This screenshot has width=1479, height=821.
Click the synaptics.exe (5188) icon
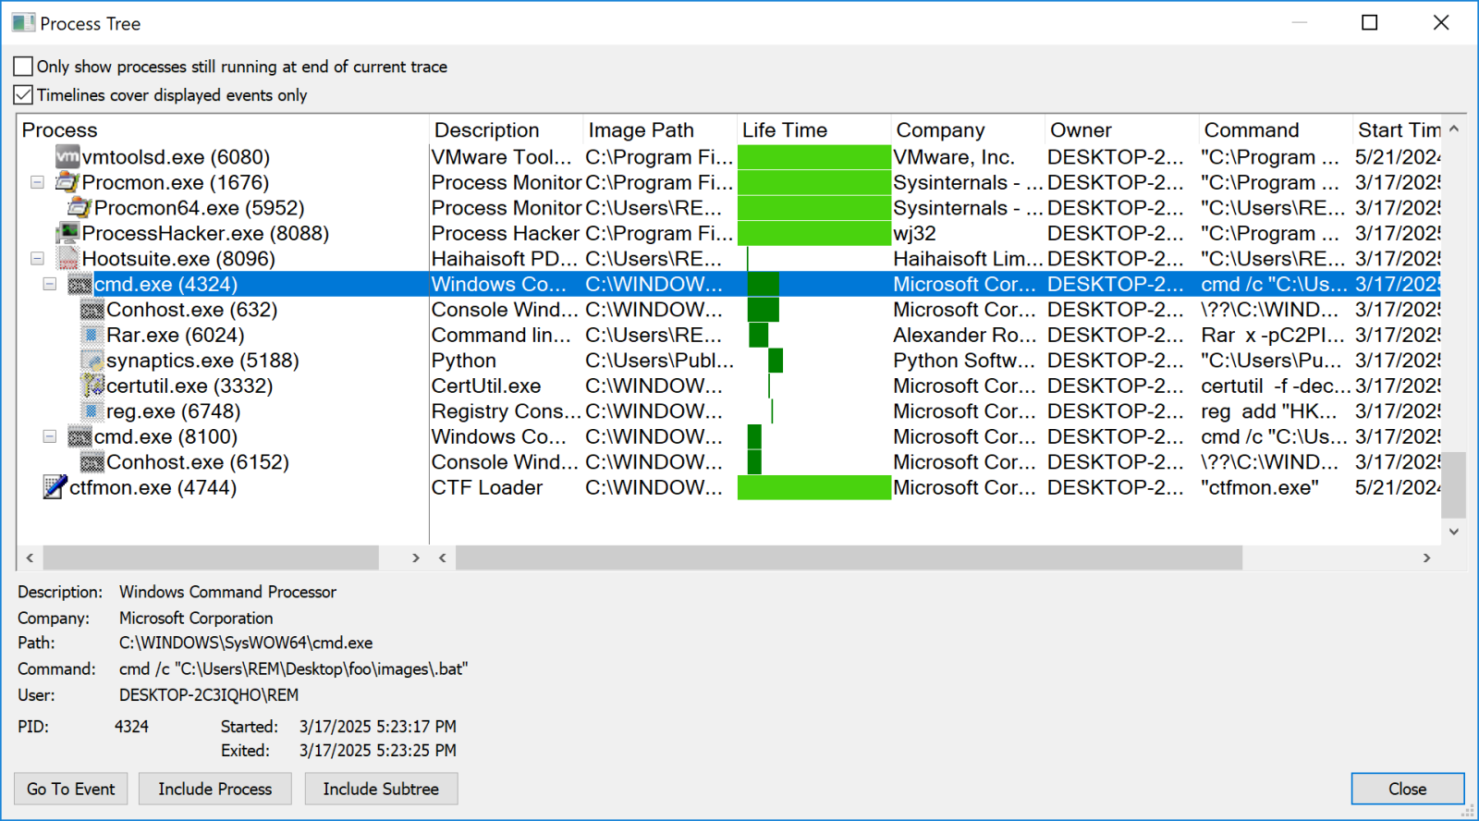92,360
